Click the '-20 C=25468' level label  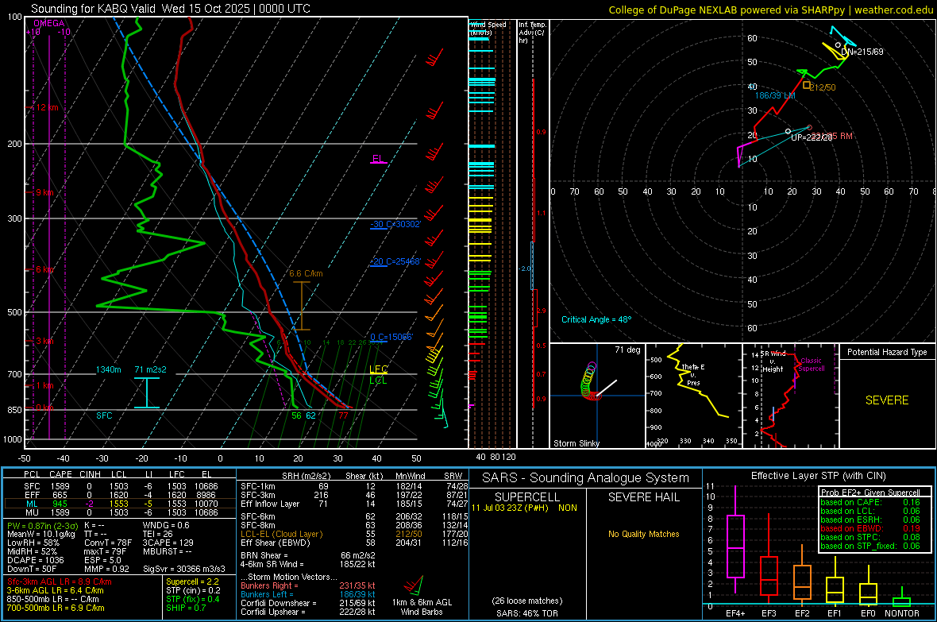(x=395, y=262)
